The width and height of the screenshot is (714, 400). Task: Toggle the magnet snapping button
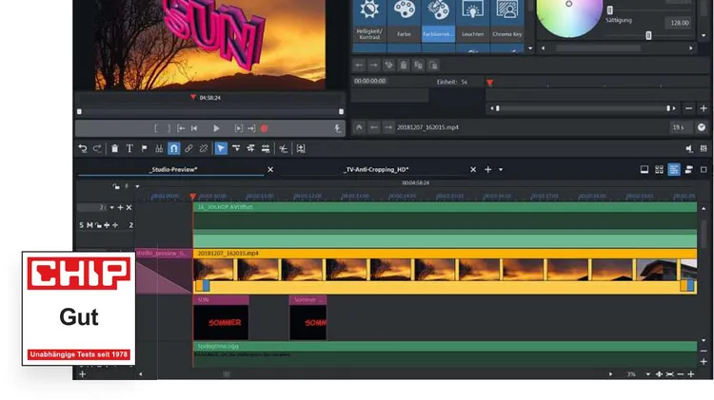(174, 148)
